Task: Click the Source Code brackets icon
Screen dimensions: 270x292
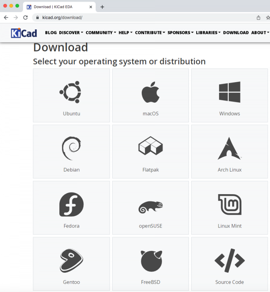Action: point(230,260)
